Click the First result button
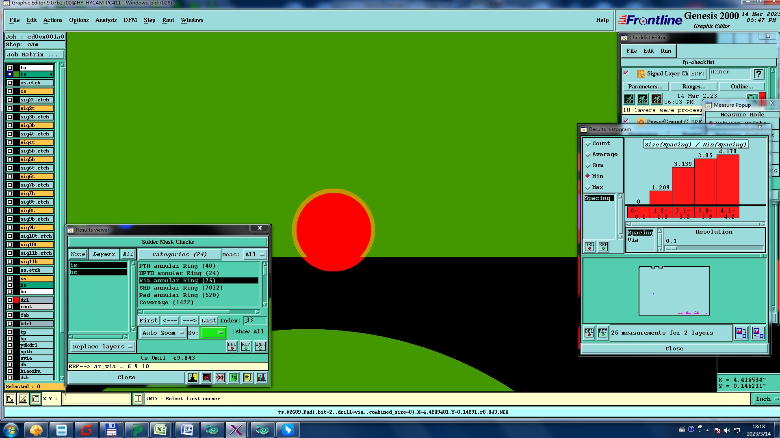This screenshot has width=780, height=438. pos(148,321)
